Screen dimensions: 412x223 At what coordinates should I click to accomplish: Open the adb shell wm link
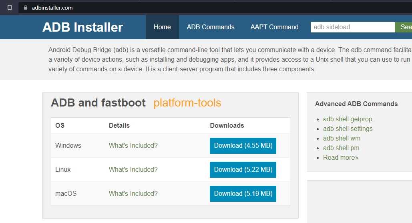click(x=342, y=139)
